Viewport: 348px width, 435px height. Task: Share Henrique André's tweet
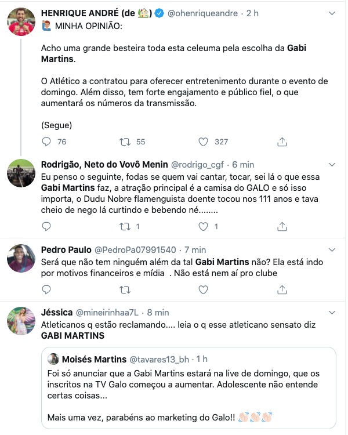[x=282, y=142]
